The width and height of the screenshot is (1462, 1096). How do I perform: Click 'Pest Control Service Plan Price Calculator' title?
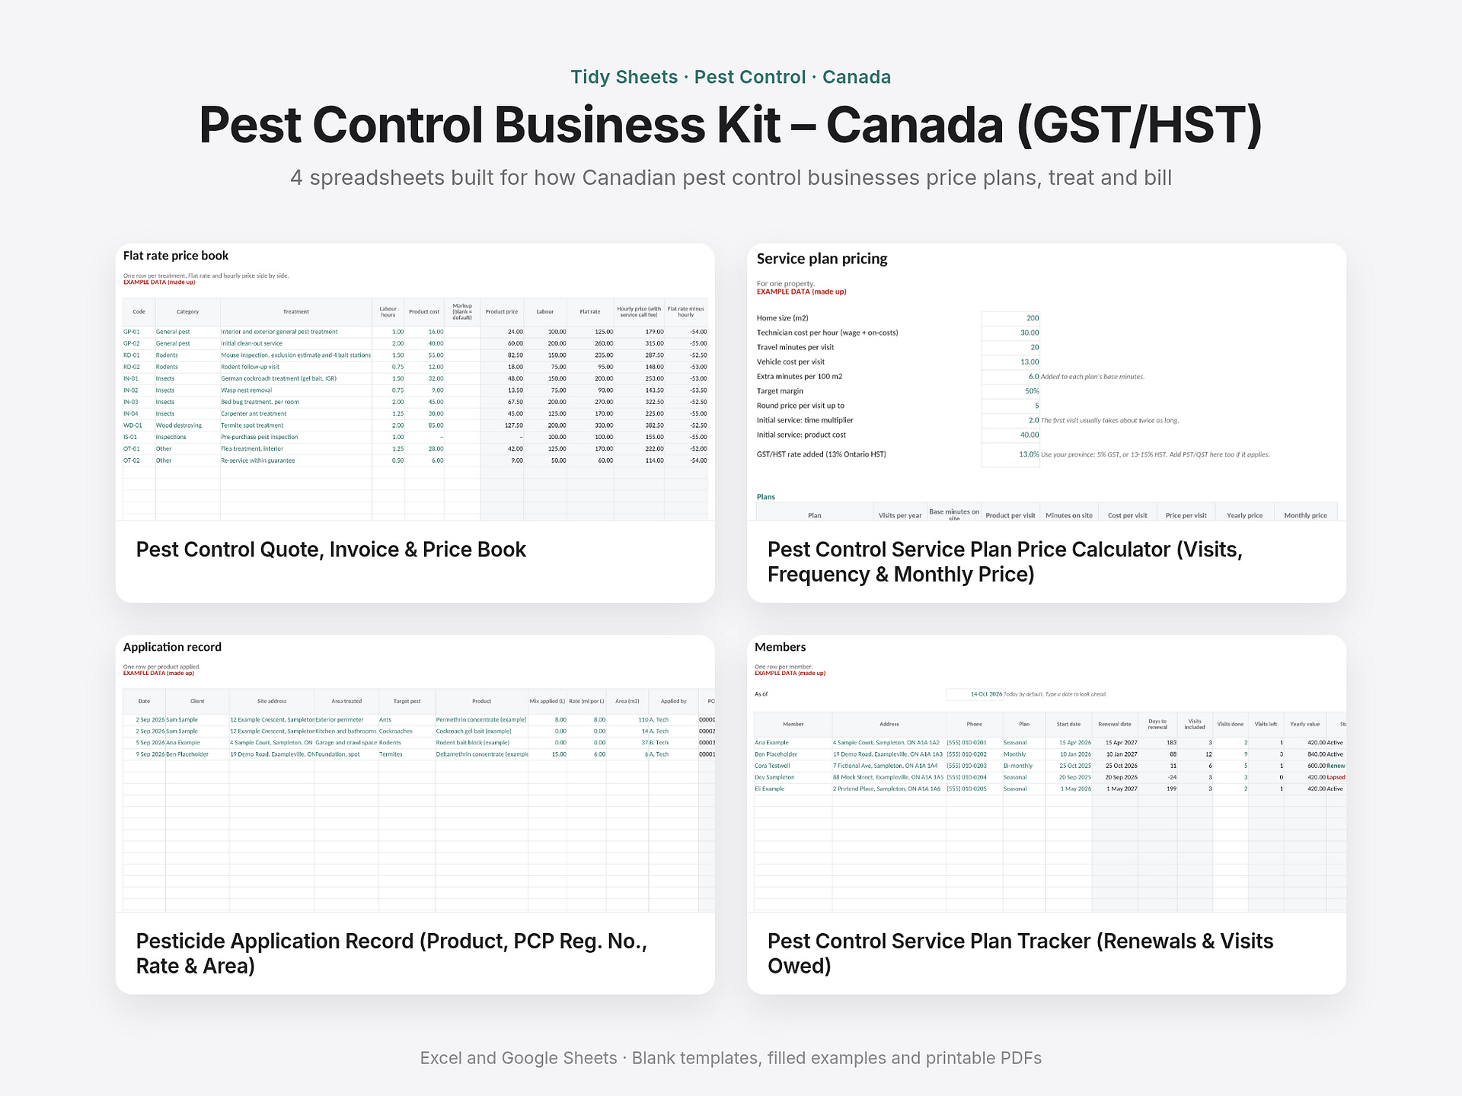point(1005,562)
